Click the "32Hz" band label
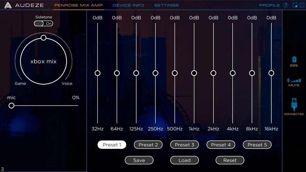Image resolution: width=306 pixels, height=172 pixels. point(97,129)
